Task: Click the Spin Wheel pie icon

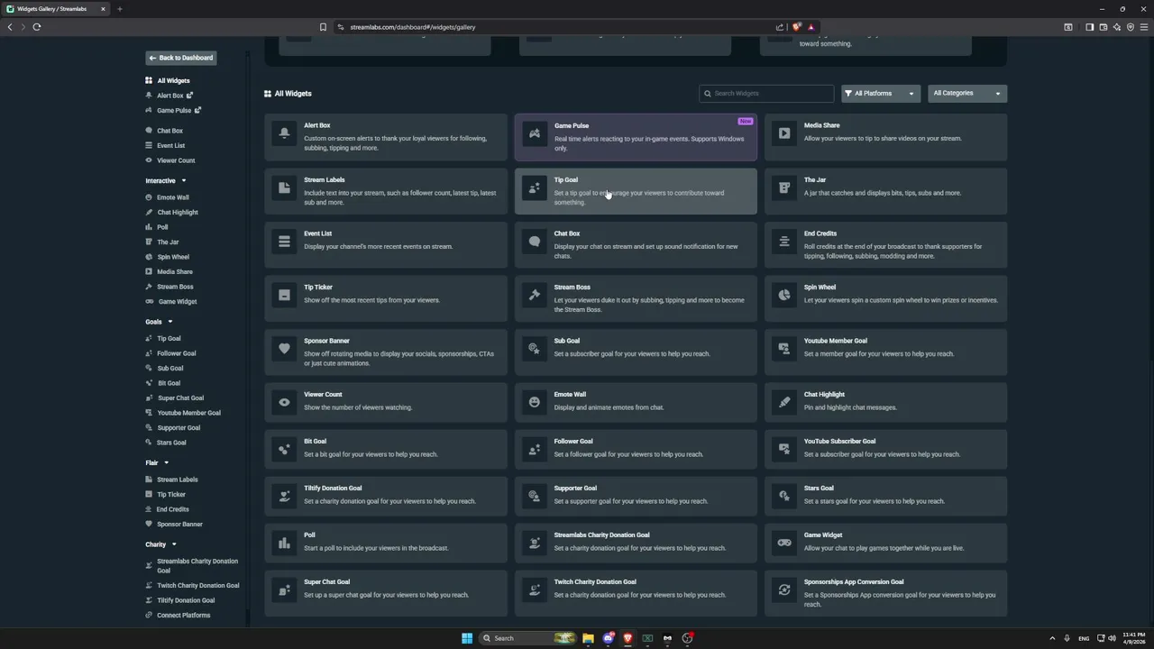Action: pos(784,295)
